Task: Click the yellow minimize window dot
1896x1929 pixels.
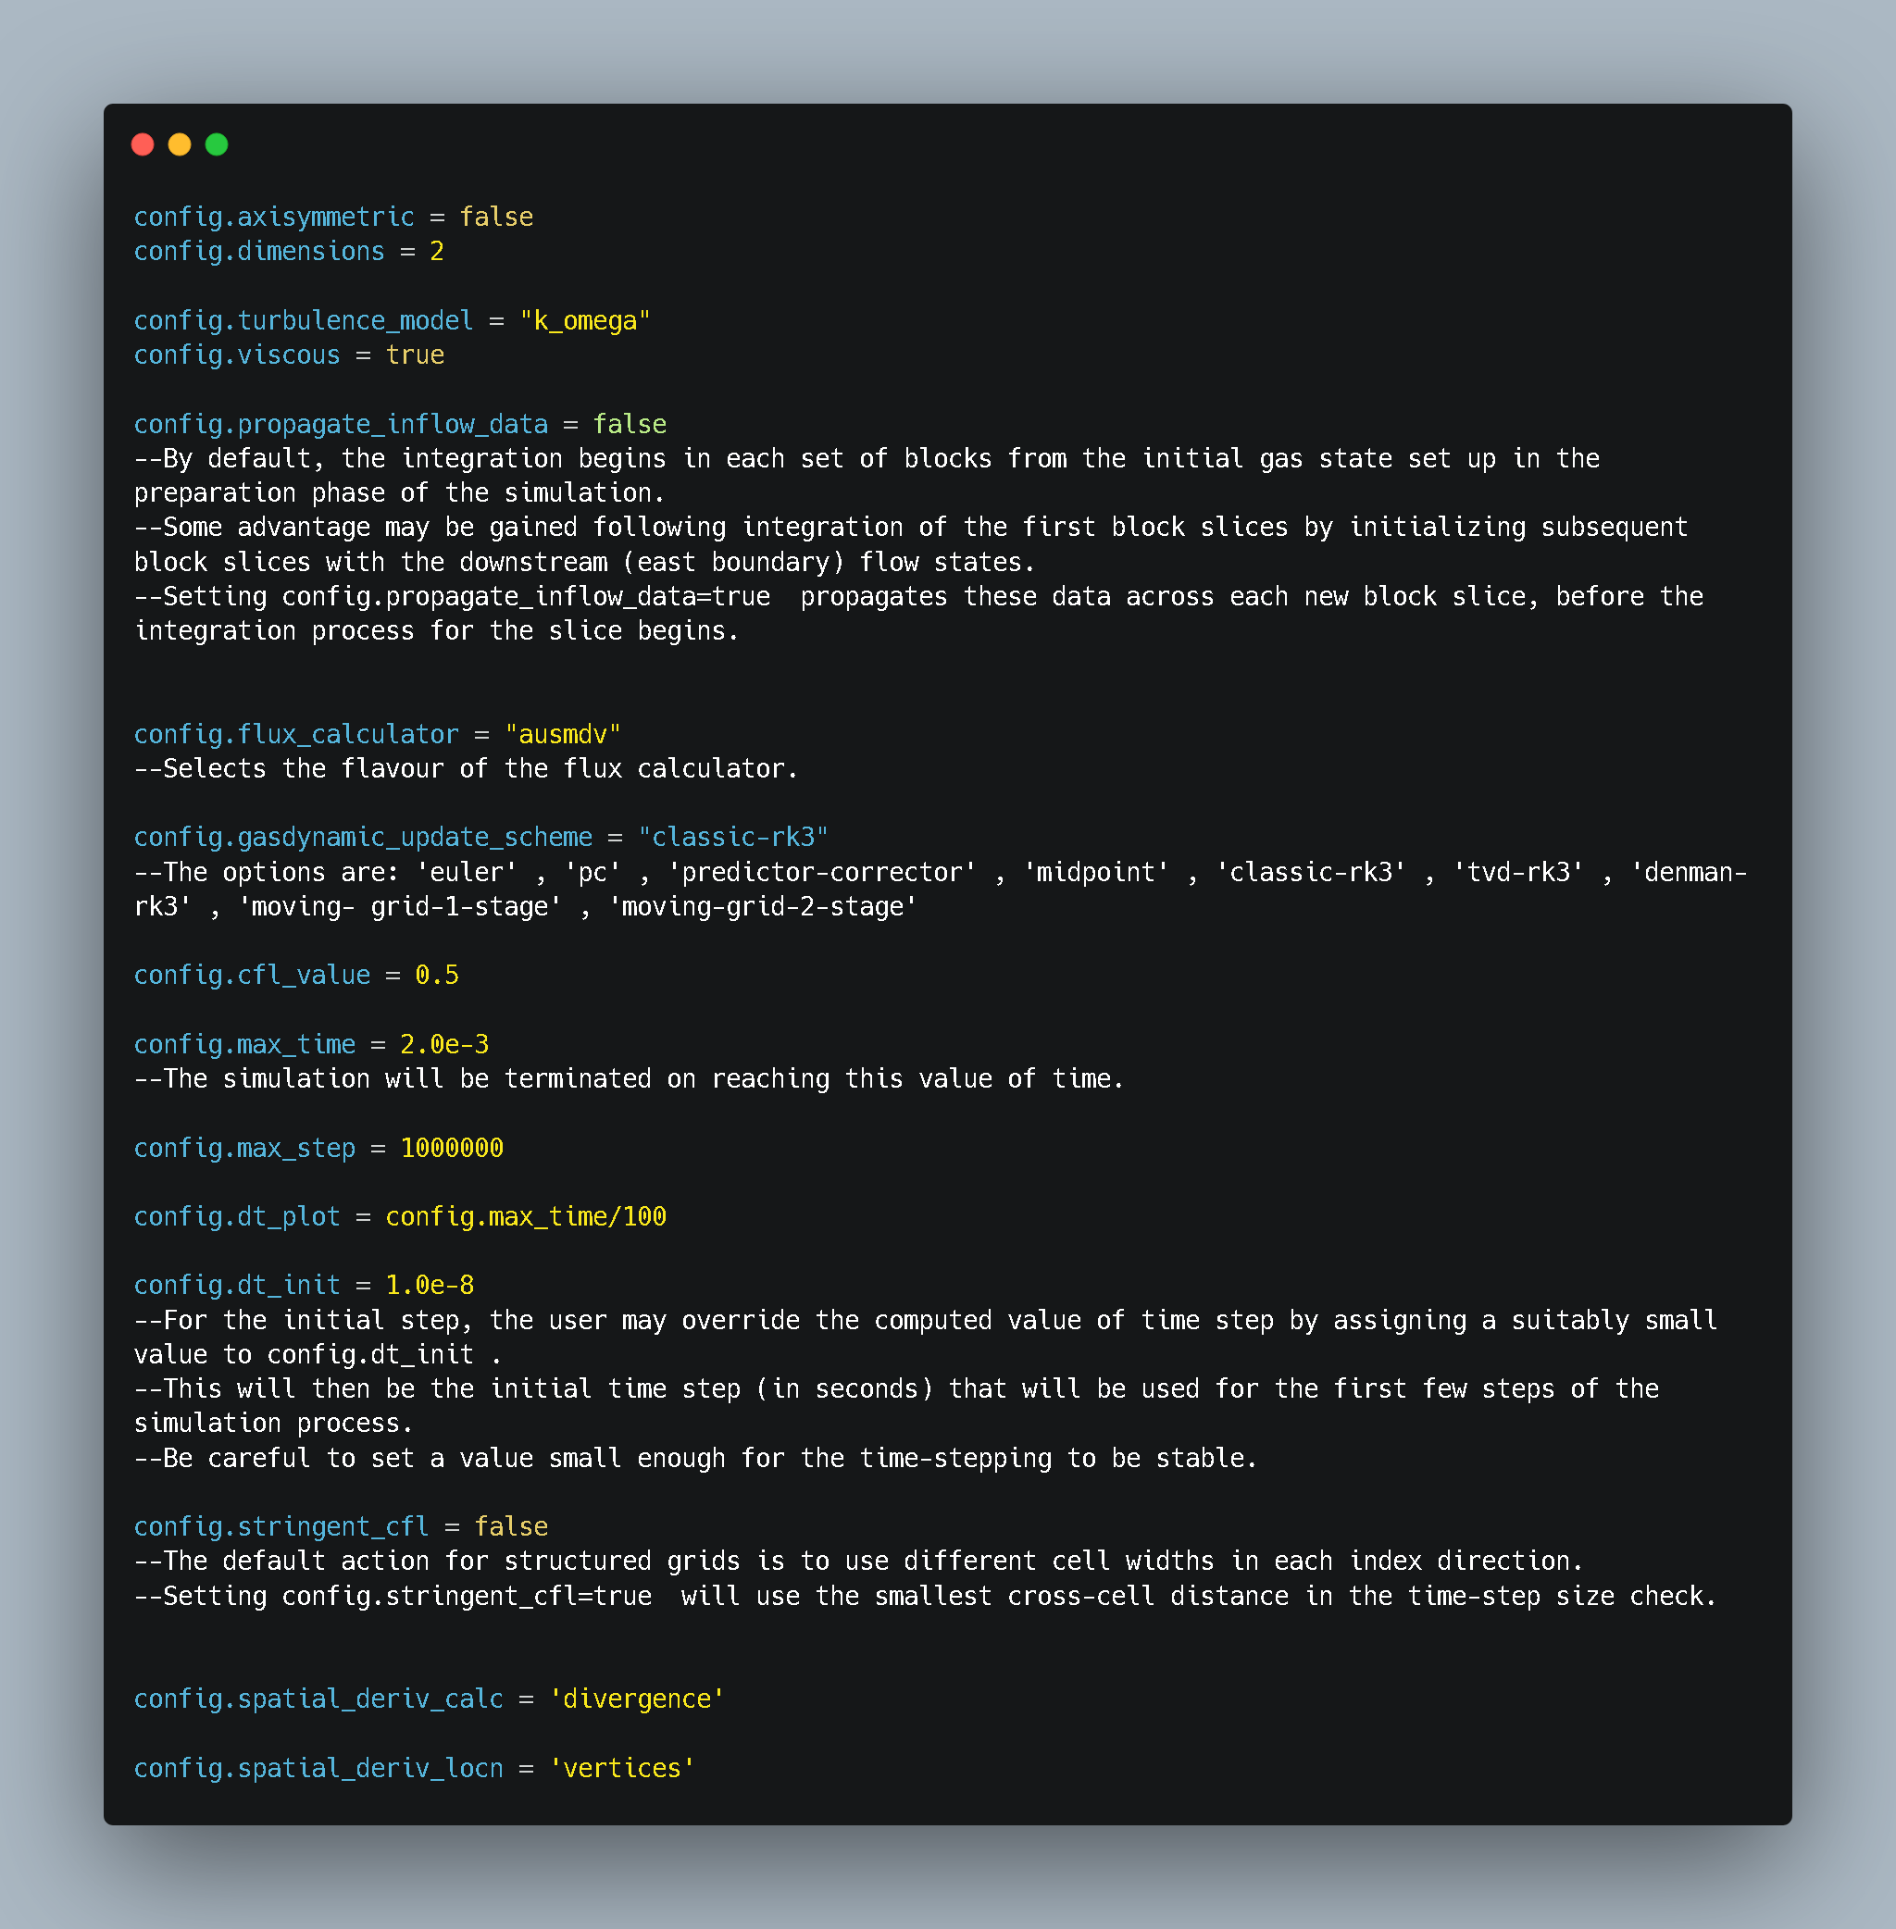Action: (180, 144)
